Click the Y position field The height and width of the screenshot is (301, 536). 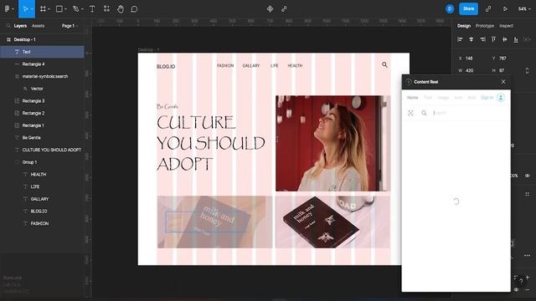click(506, 59)
